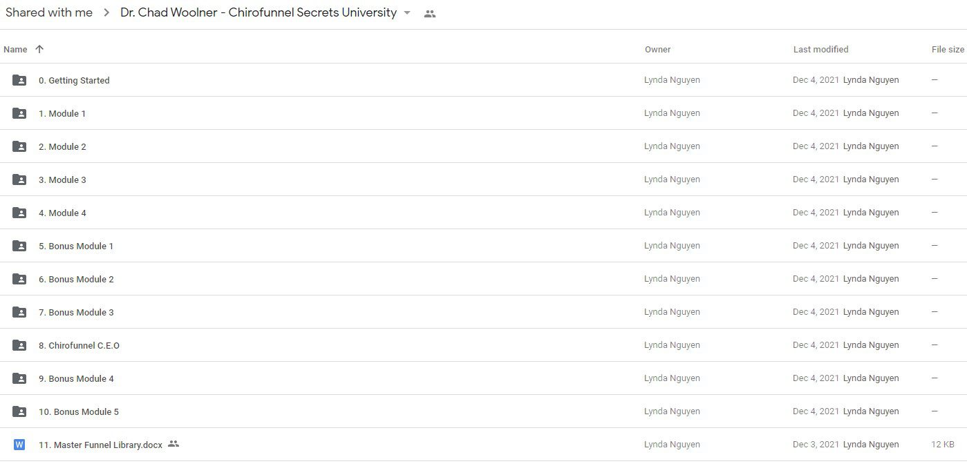Screen dimensions: 967x466
Task: Reverse sort order using the up arrow
Action: tap(39, 49)
